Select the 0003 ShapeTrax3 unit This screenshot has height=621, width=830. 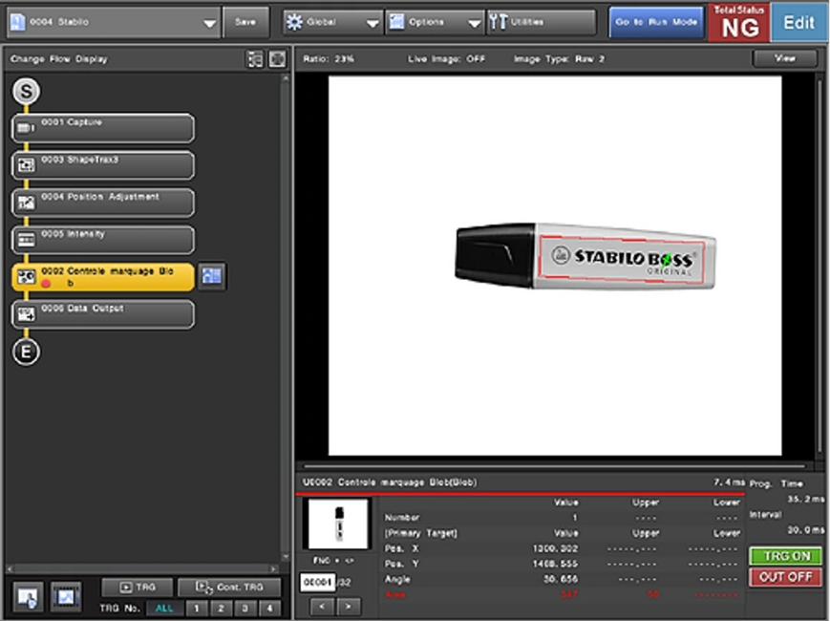point(103,165)
